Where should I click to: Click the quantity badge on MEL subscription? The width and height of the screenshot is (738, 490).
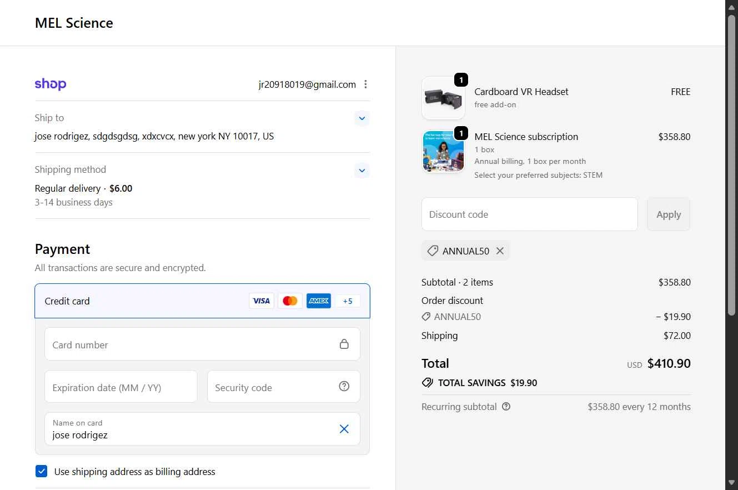461,133
